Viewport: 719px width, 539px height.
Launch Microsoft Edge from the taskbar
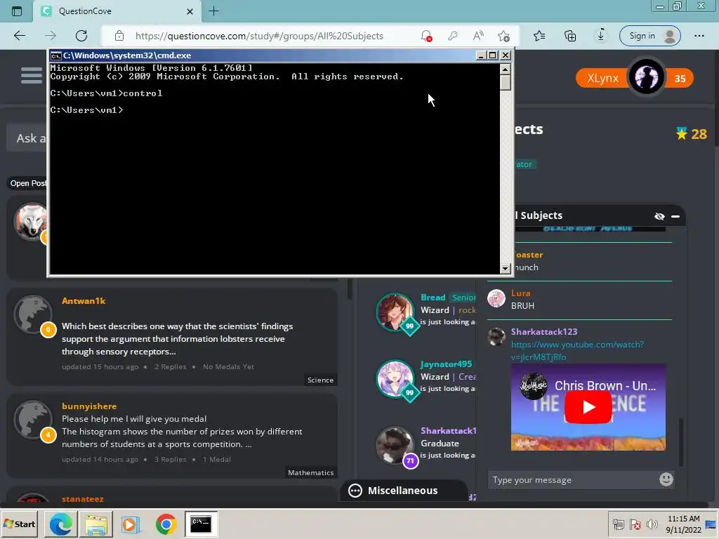pos(61,524)
